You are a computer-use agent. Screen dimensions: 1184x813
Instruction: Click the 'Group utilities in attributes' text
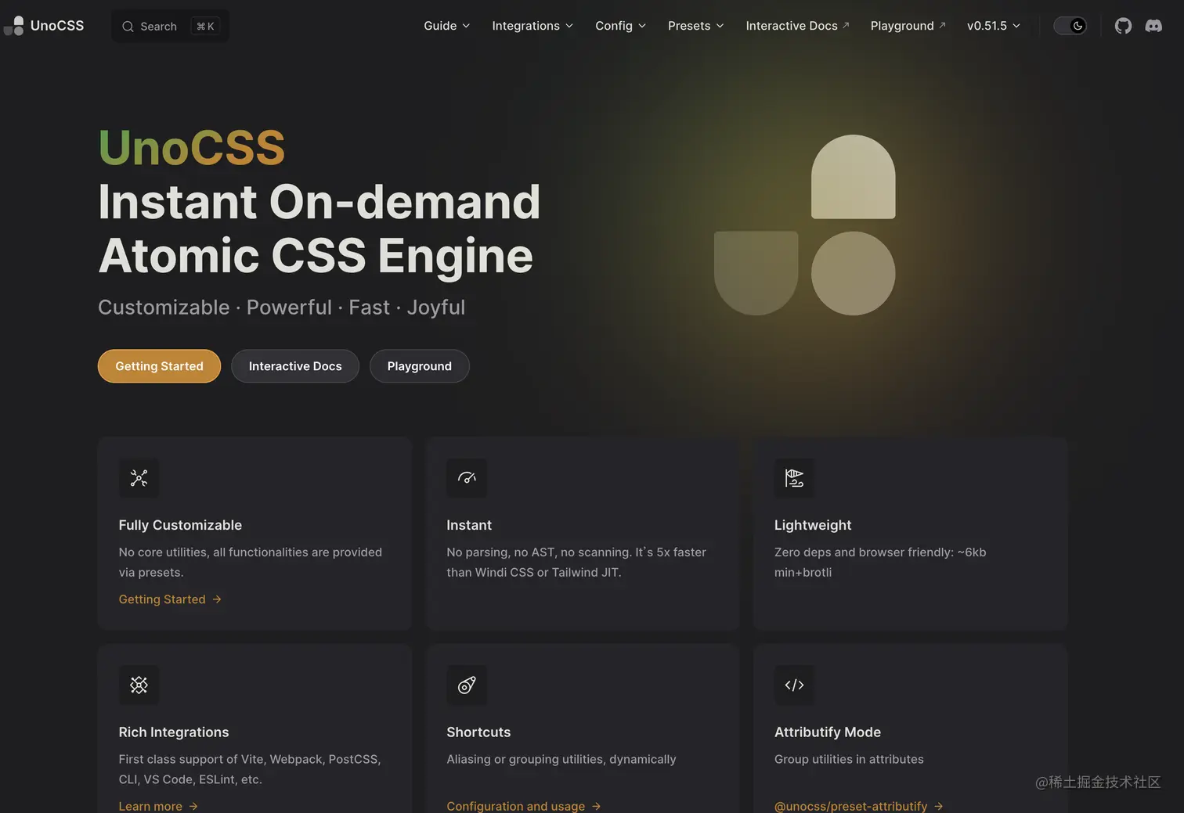[x=849, y=759]
